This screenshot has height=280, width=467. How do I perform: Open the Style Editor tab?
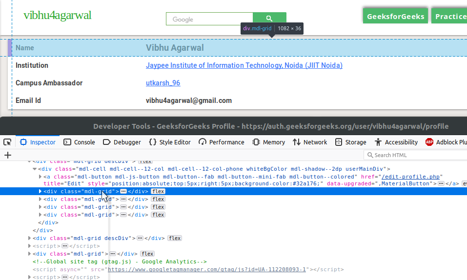170,142
